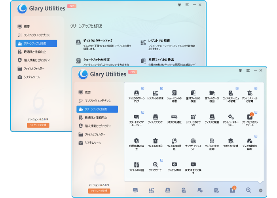Image resolution: width=277 pixels, height=198 pixels.
Task: Toggle the blue minus box on スタートアップマネージャー
Action: (x=143, y=112)
